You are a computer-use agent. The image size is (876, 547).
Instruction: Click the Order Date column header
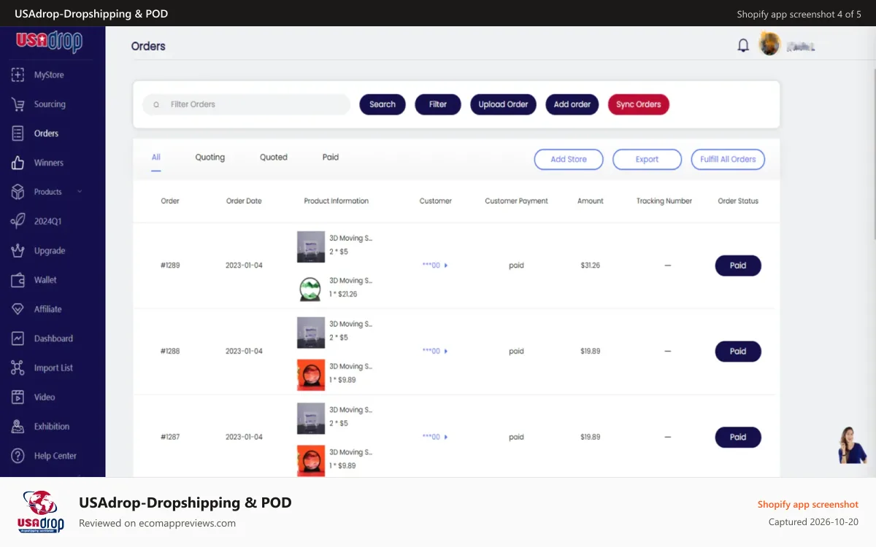[244, 201]
